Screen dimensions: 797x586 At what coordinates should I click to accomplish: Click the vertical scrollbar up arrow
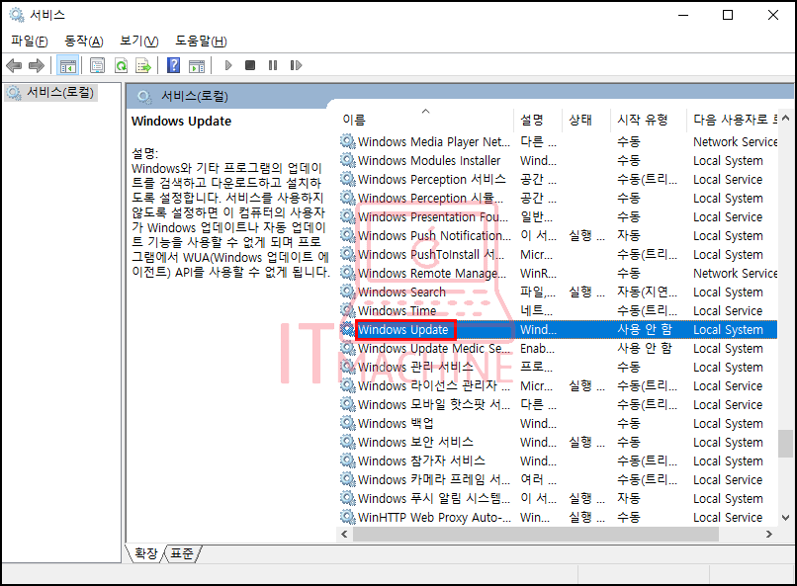tap(785, 119)
